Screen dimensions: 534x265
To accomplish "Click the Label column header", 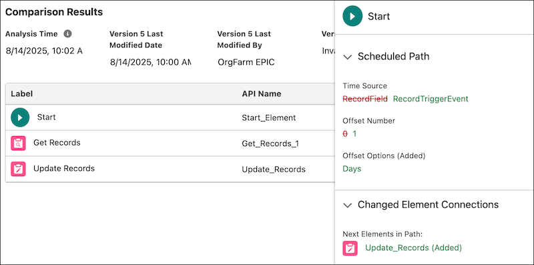I will (x=22, y=93).
